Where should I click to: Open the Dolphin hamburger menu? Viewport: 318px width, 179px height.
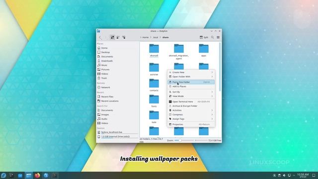point(218,37)
